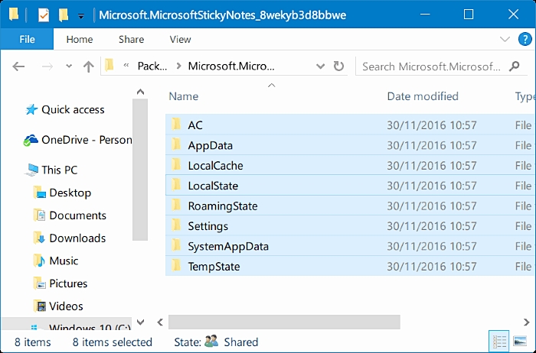Open the Share ribbon tab
536x353 pixels.
point(131,40)
